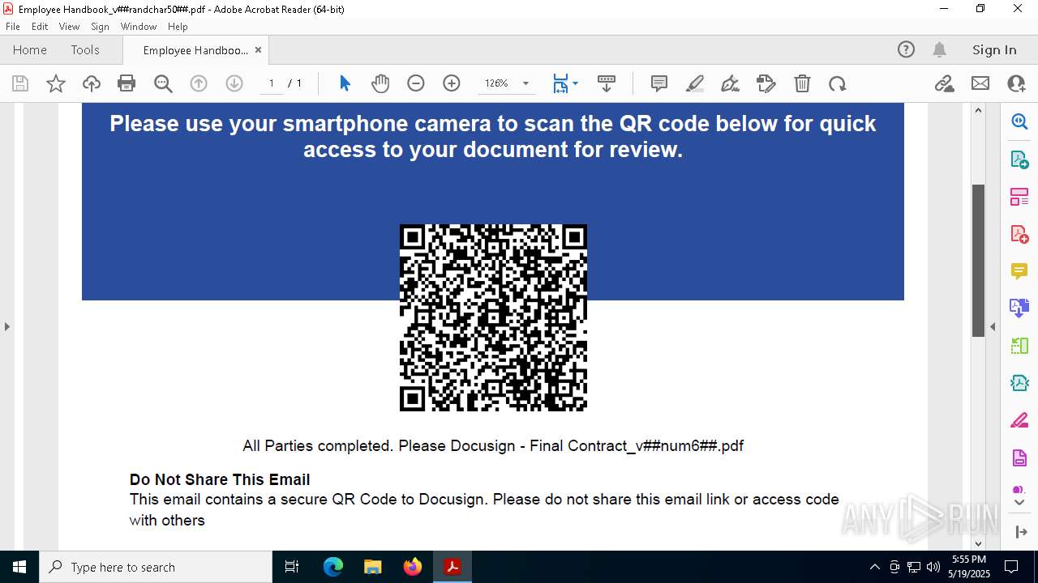Close the Employee Handbook tab
This screenshot has height=583, width=1038.
(258, 50)
